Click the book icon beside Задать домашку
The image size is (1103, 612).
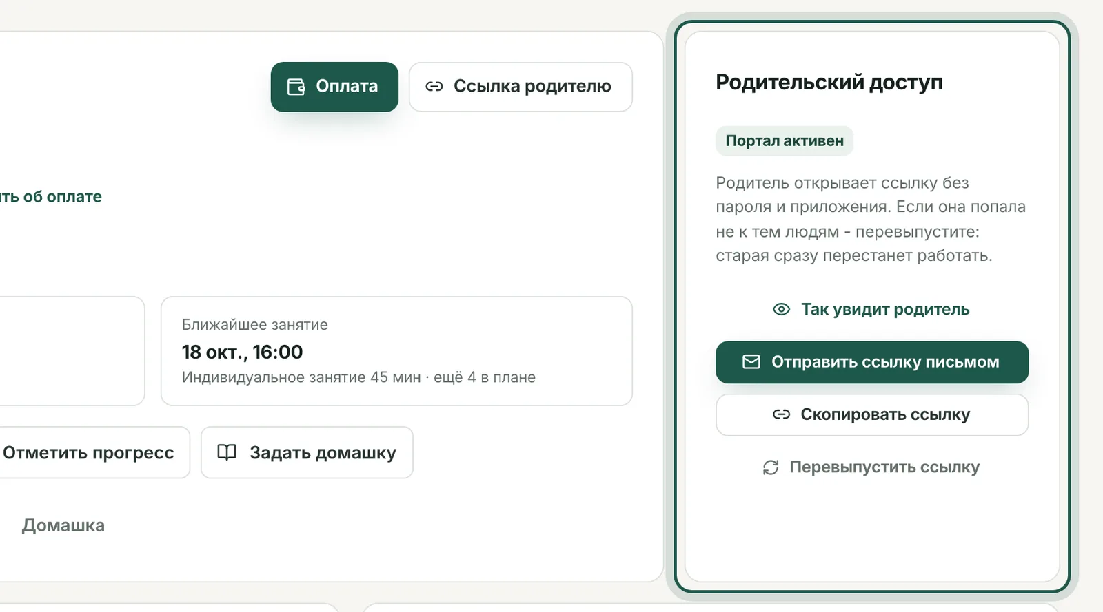coord(227,452)
